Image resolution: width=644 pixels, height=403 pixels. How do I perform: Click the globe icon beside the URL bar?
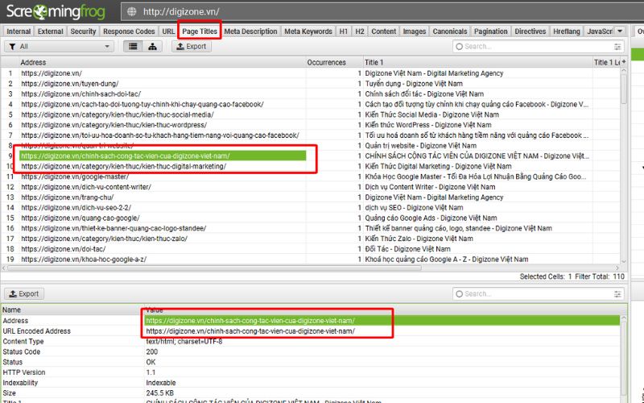point(132,12)
